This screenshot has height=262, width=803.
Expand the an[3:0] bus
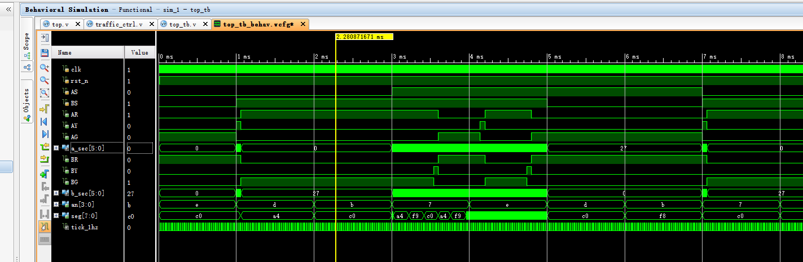[56, 205]
